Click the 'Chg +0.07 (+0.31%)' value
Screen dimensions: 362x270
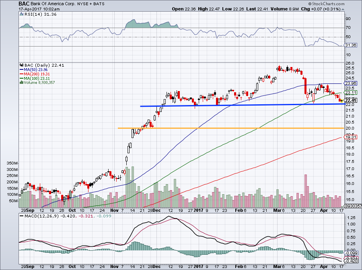321,9
